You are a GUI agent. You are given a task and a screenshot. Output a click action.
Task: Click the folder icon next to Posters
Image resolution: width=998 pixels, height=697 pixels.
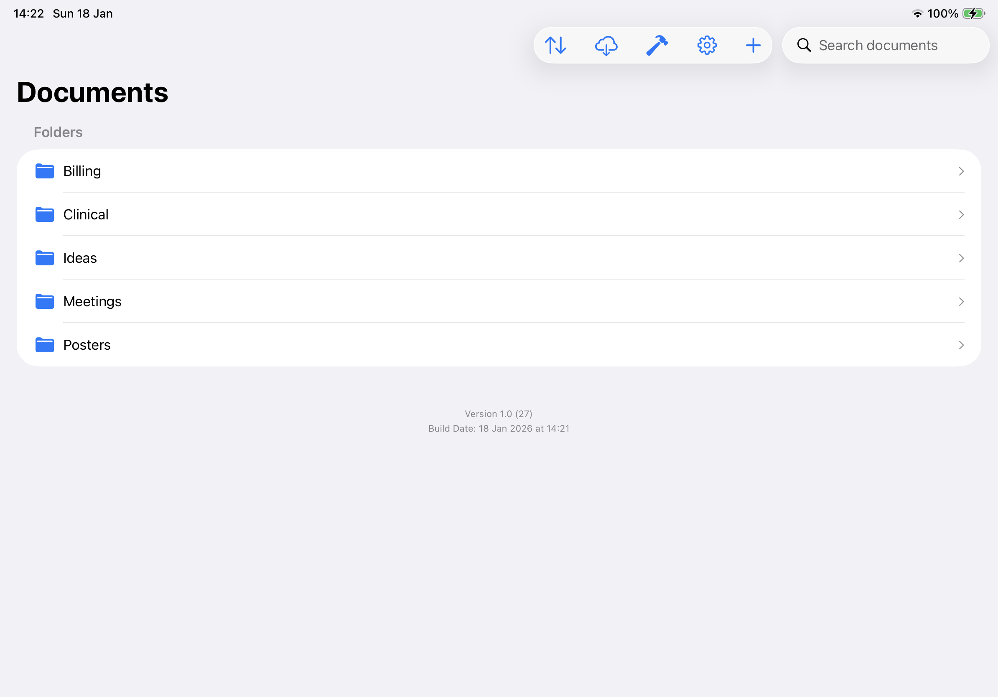click(x=44, y=345)
